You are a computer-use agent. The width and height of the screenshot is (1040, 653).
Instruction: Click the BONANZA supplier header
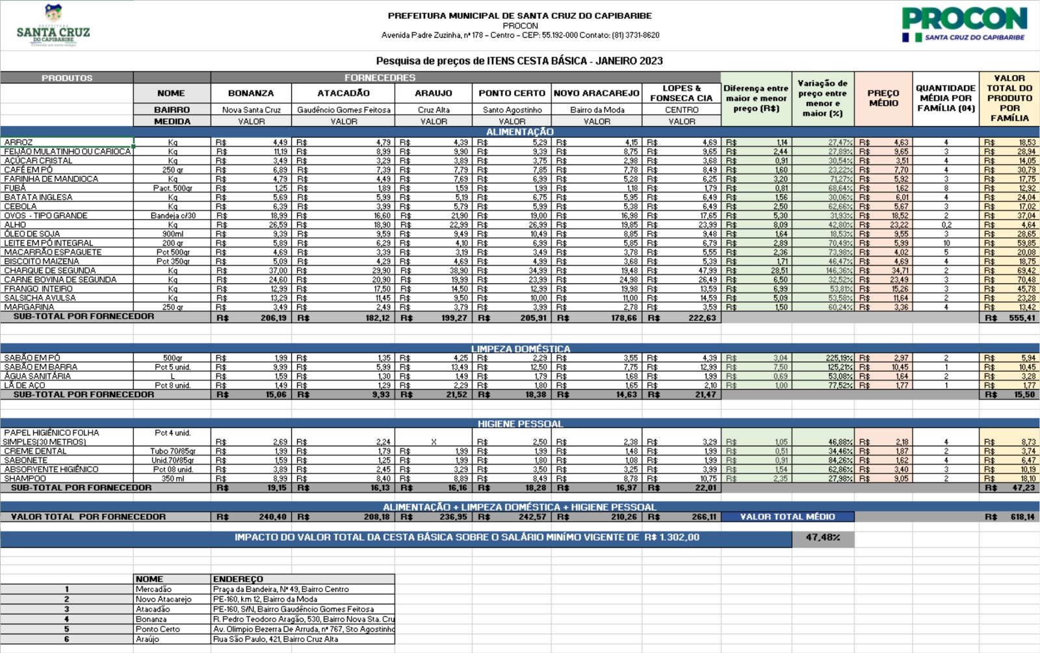point(251,93)
